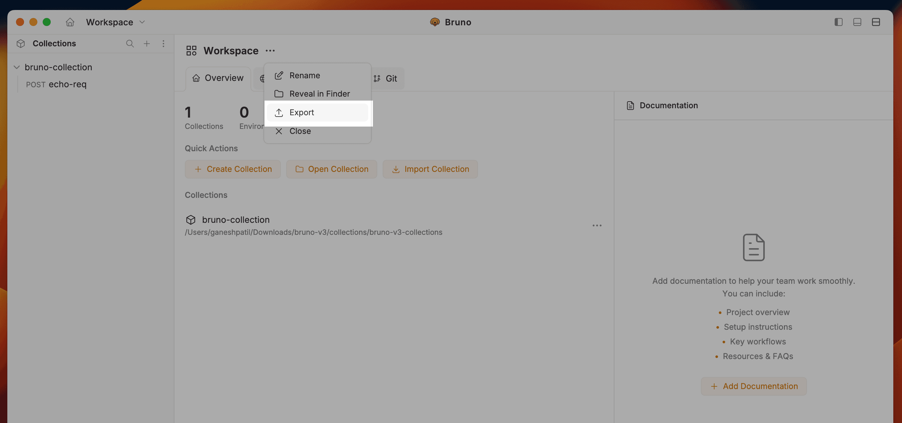Click the plus icon in the Collections sidebar
The width and height of the screenshot is (902, 423).
tap(147, 43)
